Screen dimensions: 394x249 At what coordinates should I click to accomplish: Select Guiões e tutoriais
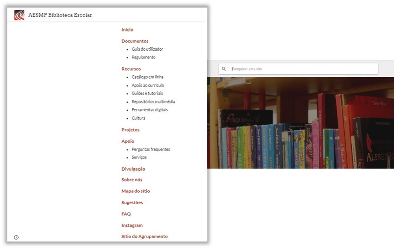tap(147, 93)
